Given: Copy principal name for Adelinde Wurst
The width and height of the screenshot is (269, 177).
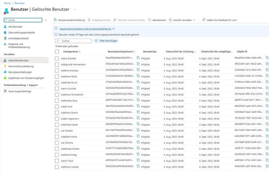Looking at the screenshot, I should point(138,82).
